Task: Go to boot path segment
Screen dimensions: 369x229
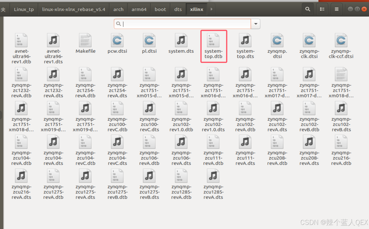Action: [160, 9]
